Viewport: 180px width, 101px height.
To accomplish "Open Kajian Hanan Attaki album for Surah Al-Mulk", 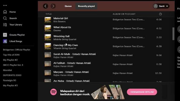I will (123, 55).
